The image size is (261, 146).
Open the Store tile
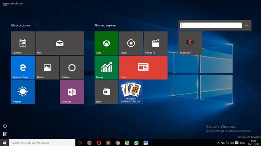(x=106, y=92)
